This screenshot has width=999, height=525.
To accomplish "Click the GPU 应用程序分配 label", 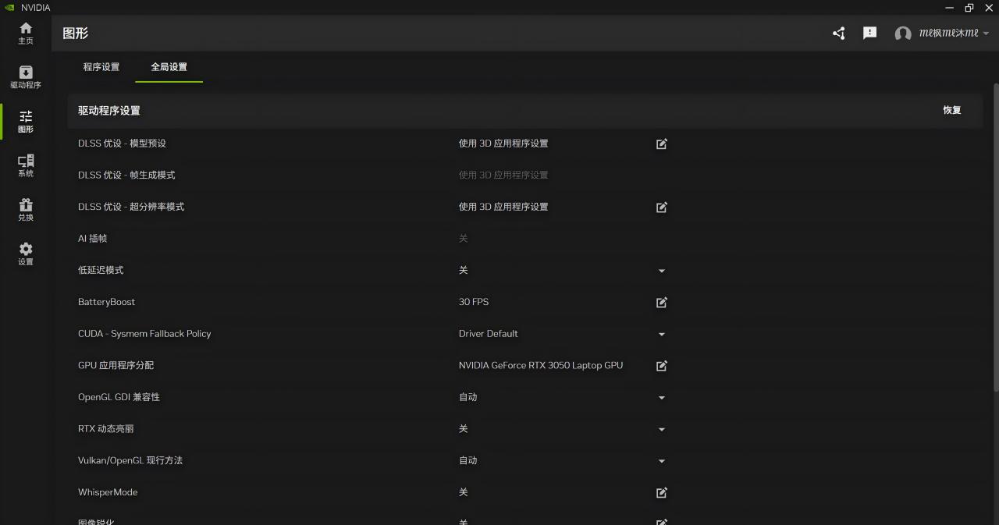I will (x=116, y=365).
